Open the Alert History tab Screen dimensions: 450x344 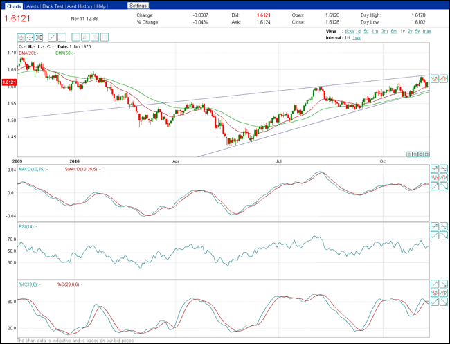(80, 6)
